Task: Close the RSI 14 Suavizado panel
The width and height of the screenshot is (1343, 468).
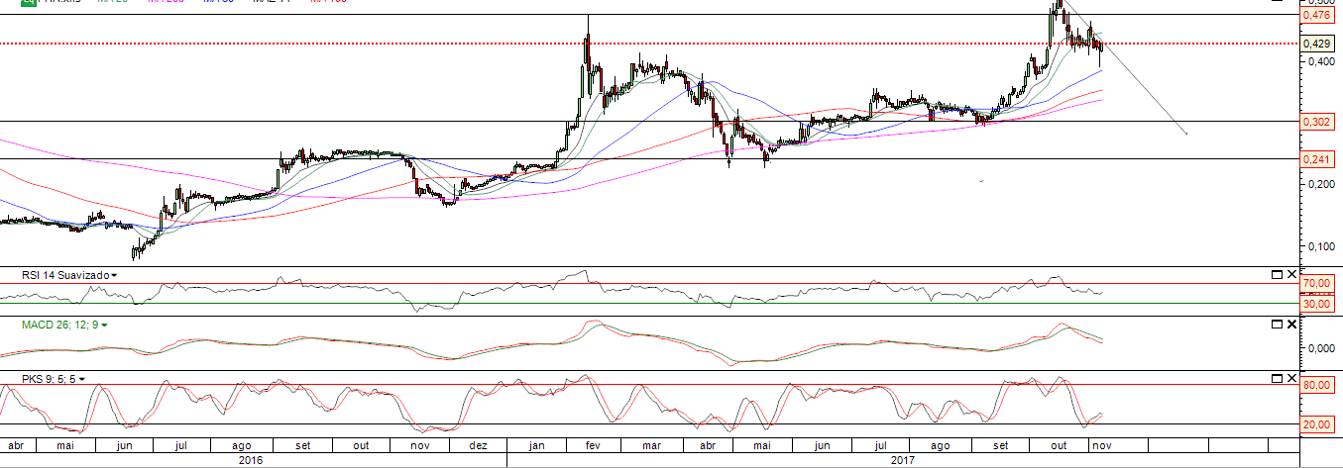Action: pyautogui.click(x=1291, y=274)
